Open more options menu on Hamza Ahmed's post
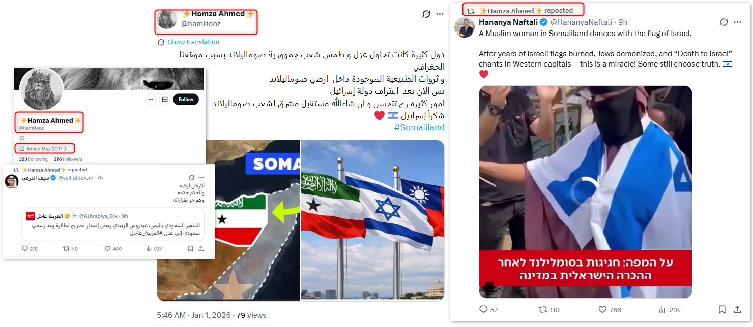The width and height of the screenshot is (753, 327). tap(440, 14)
